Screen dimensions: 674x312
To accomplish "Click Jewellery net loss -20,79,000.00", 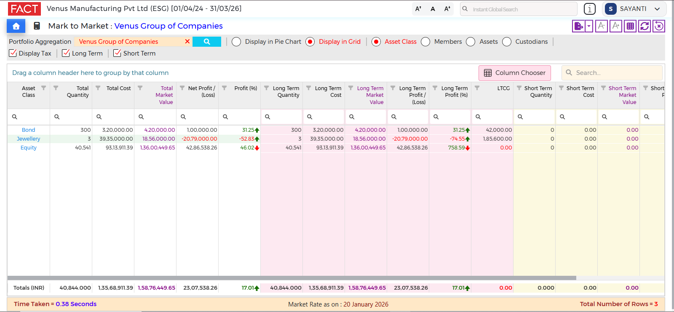I will coord(199,139).
